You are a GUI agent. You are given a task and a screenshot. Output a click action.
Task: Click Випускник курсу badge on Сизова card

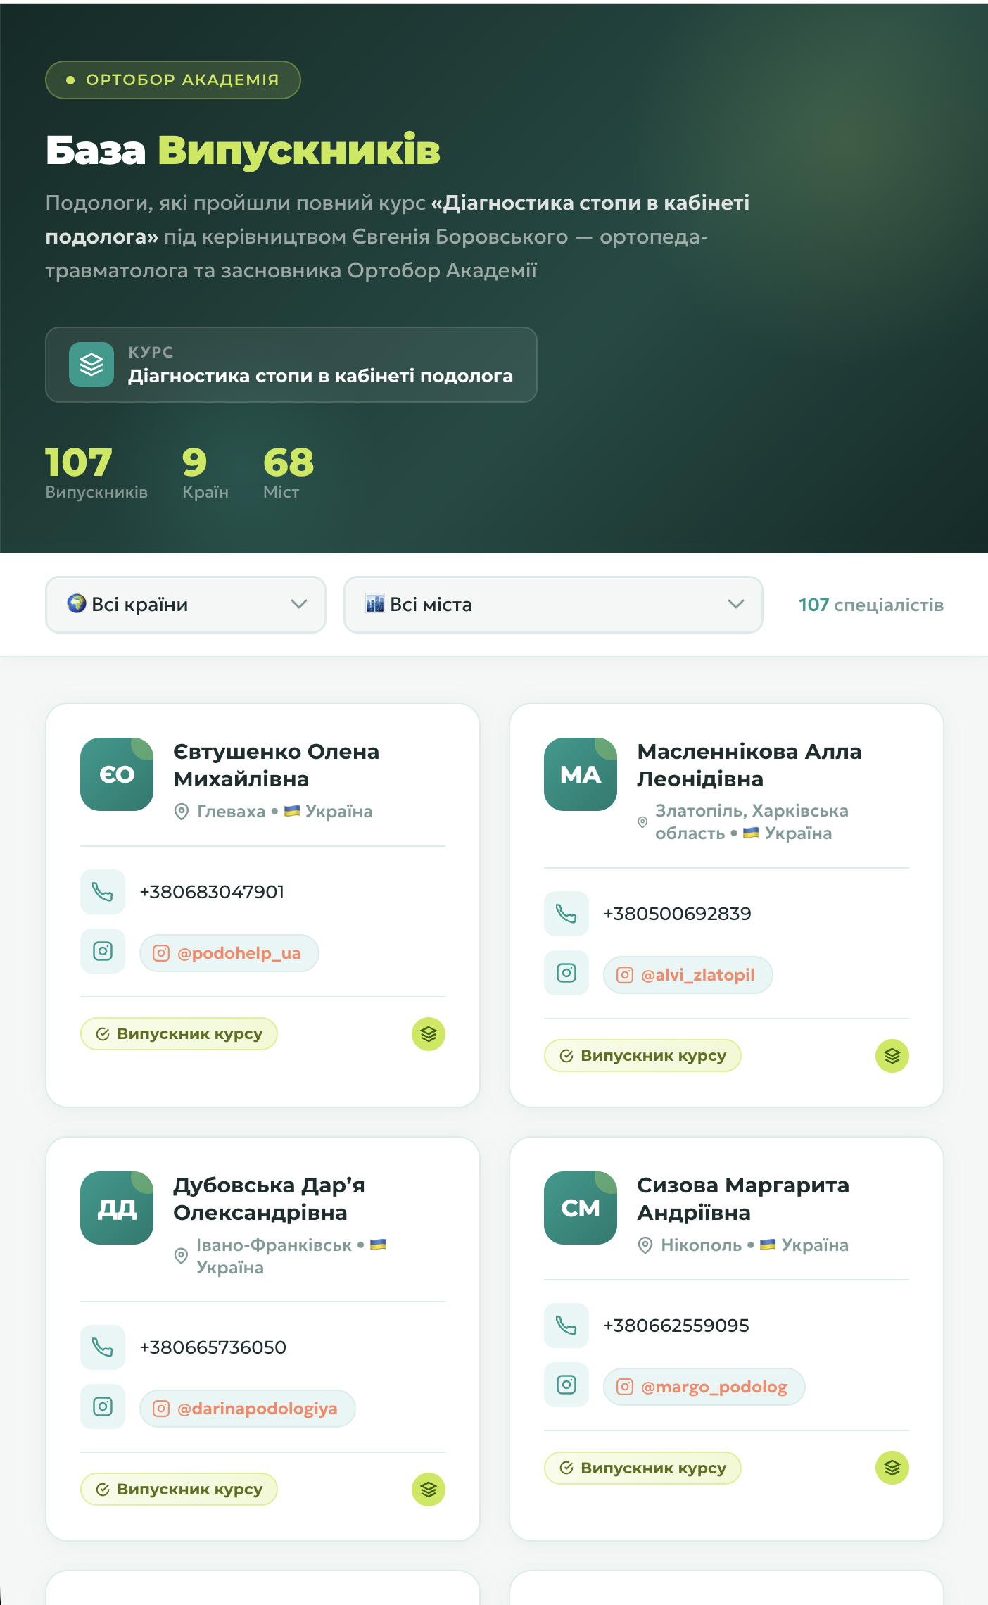[x=642, y=1468]
